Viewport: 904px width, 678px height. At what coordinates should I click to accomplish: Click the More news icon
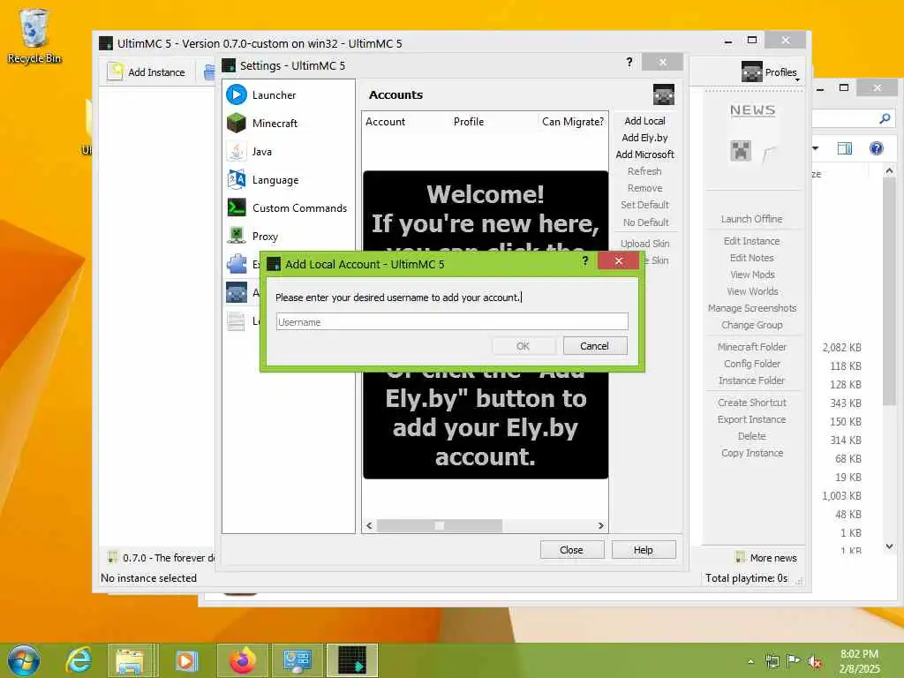(x=741, y=557)
